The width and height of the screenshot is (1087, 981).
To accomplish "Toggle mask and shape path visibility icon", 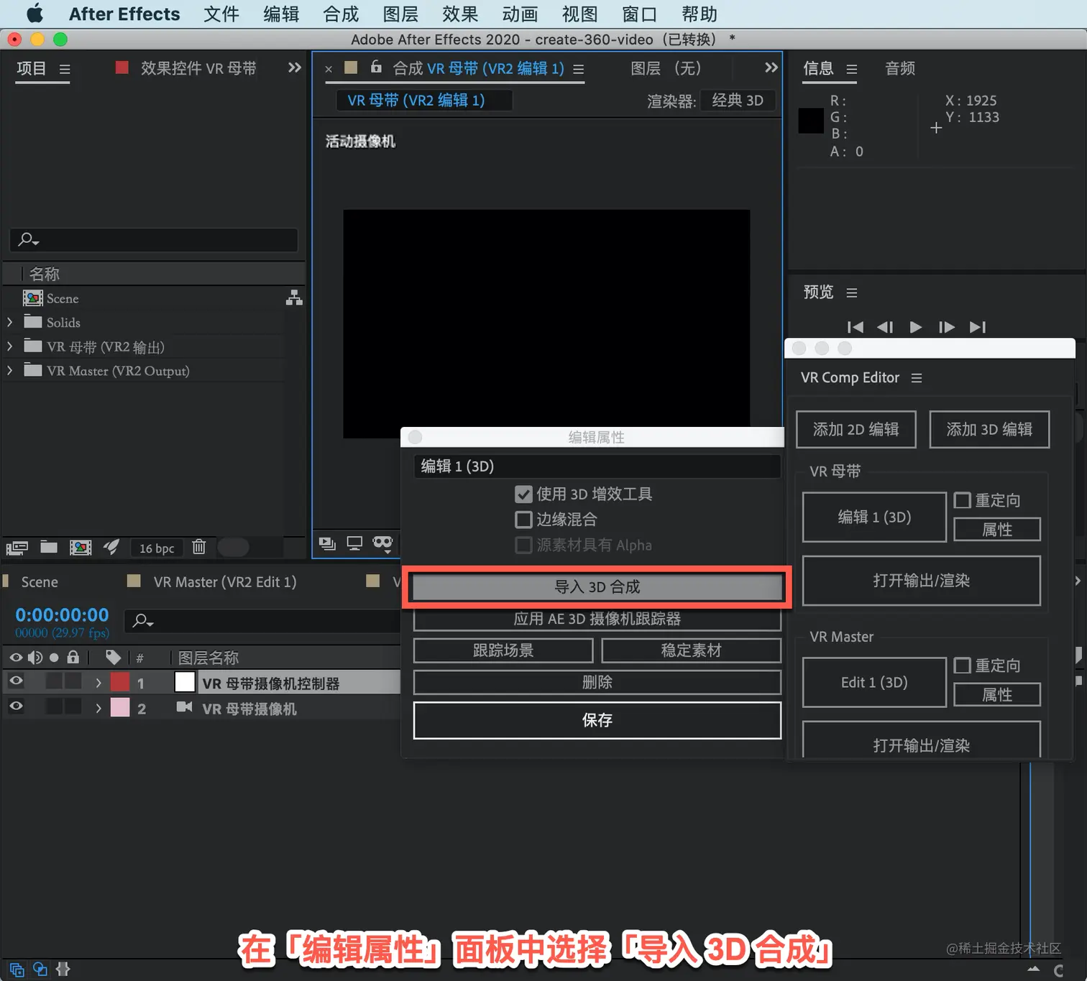I will 382,543.
